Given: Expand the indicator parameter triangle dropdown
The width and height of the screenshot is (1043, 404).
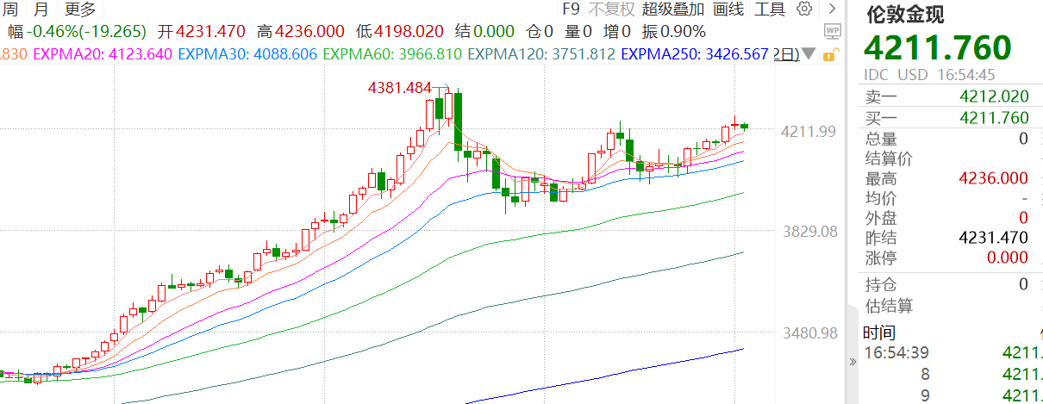Looking at the screenshot, I should (x=808, y=54).
